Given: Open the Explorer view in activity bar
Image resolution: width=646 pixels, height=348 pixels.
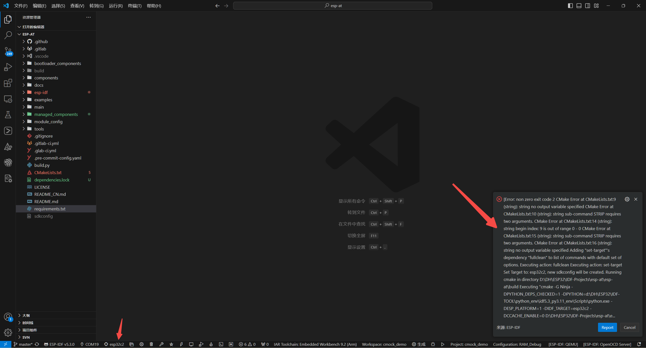Looking at the screenshot, I should click(x=8, y=19).
